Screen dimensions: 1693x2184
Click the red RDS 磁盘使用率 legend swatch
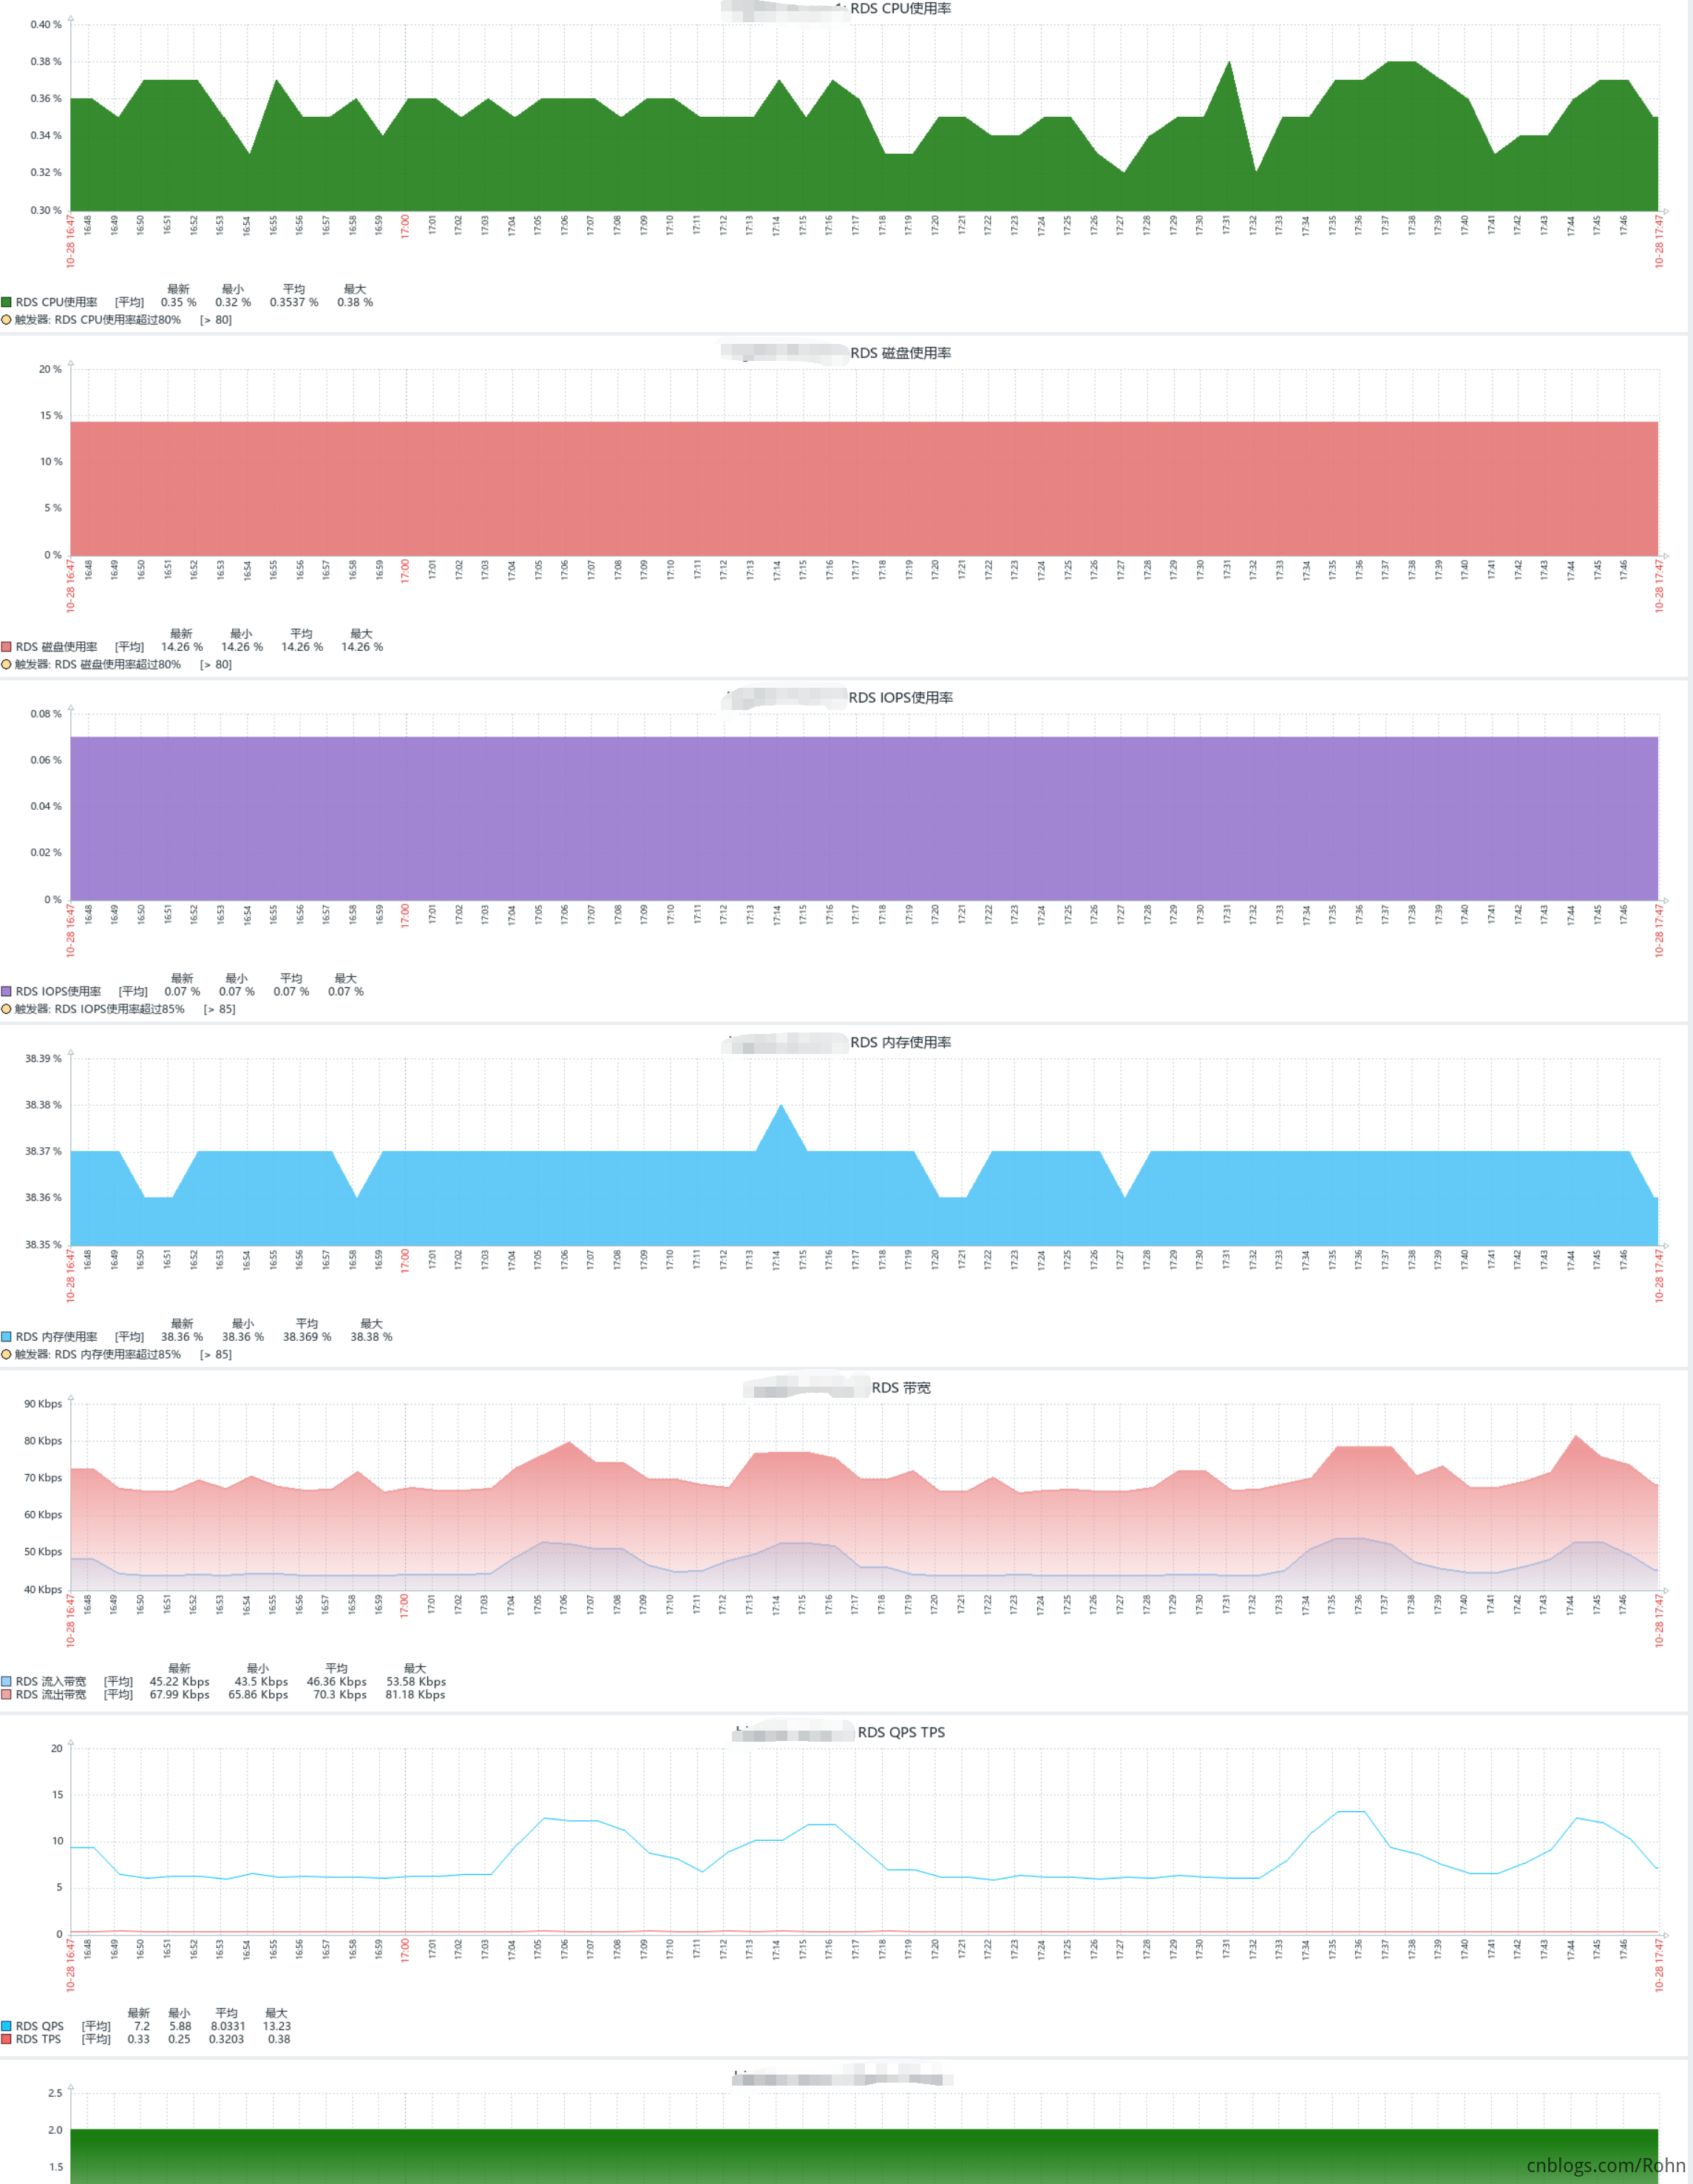(6, 647)
